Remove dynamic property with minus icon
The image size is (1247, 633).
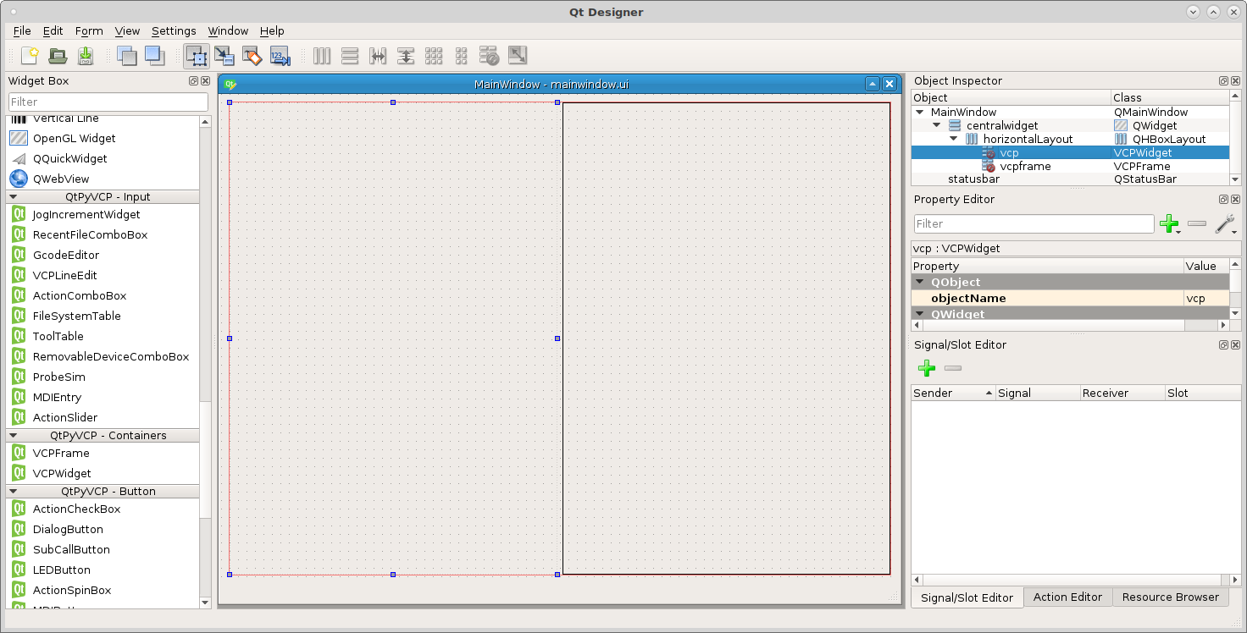click(x=1197, y=223)
